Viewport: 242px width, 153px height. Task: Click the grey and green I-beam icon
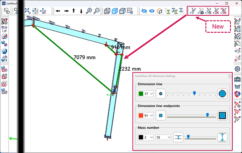[167, 11]
